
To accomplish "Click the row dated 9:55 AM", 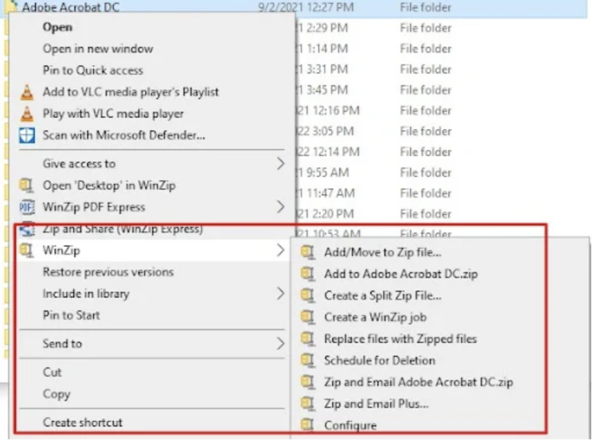I will pyautogui.click(x=442, y=173).
